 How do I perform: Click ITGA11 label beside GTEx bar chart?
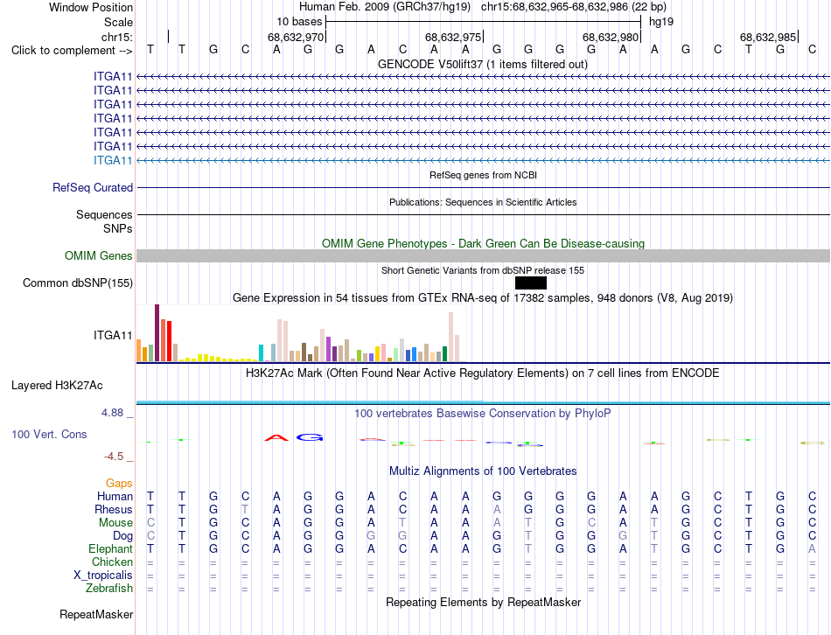113,335
